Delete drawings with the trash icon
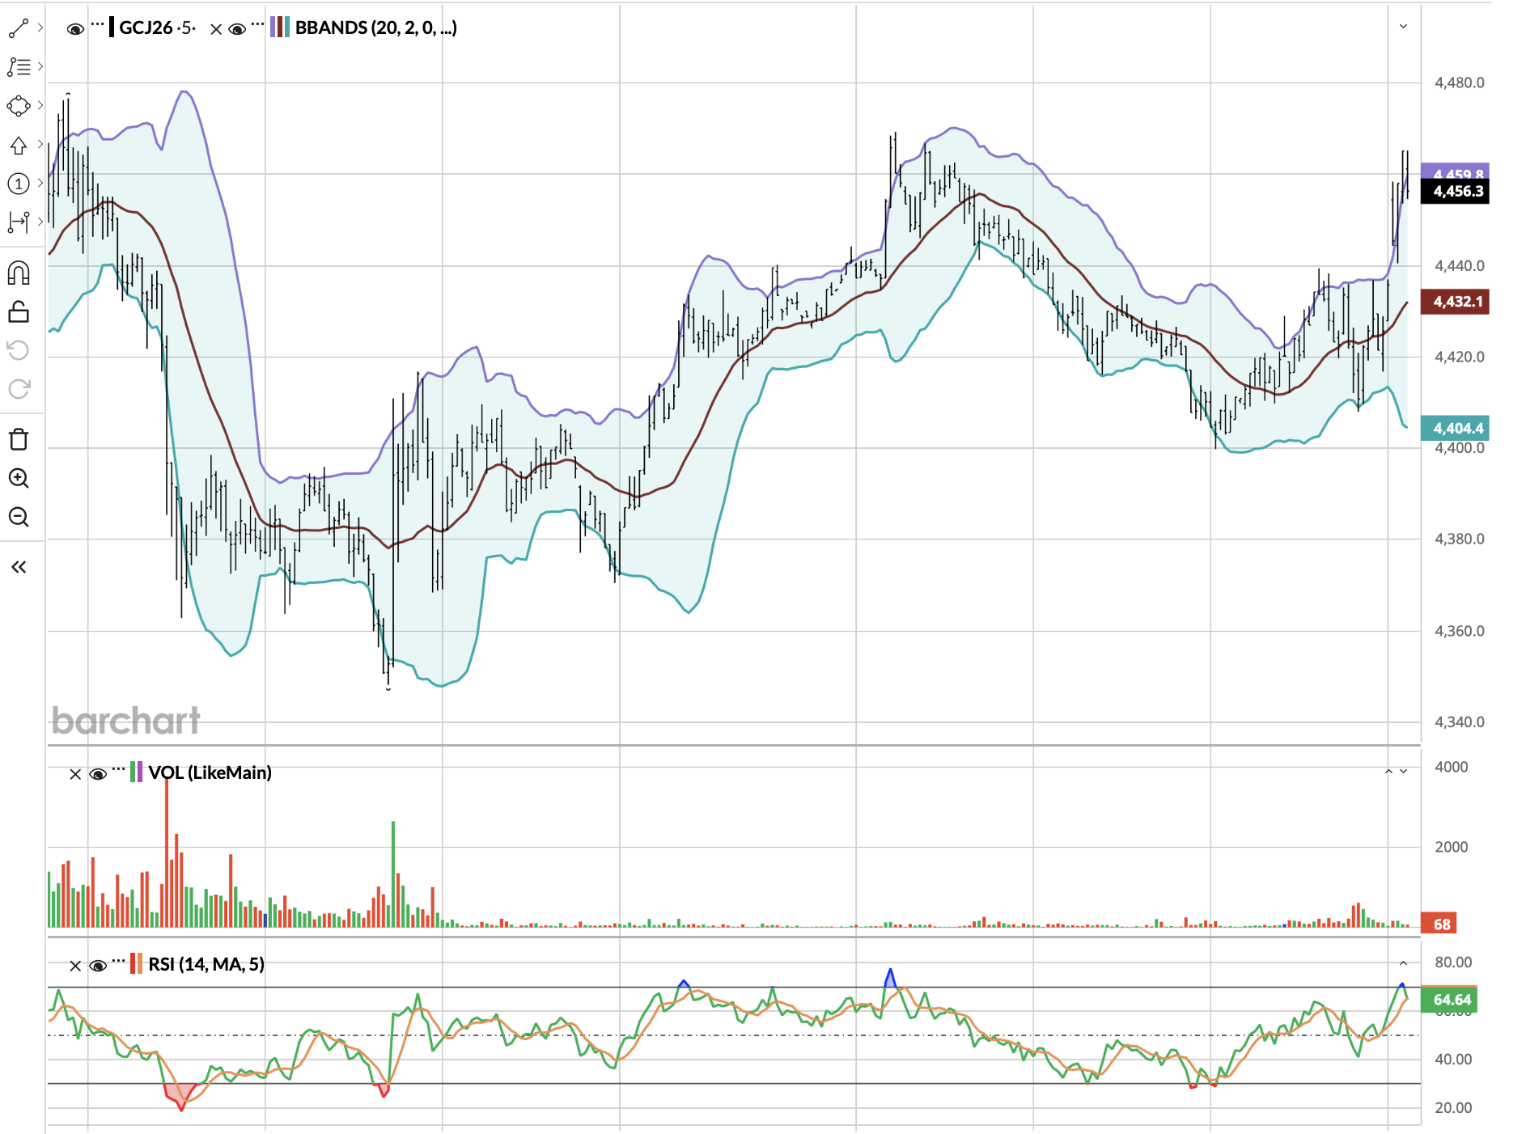1526x1134 pixels. click(19, 439)
